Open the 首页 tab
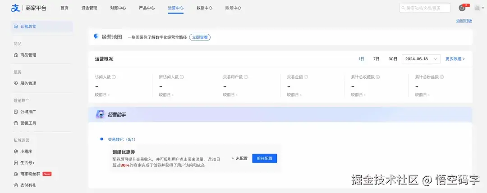This screenshot has height=193, width=487. 64,8
